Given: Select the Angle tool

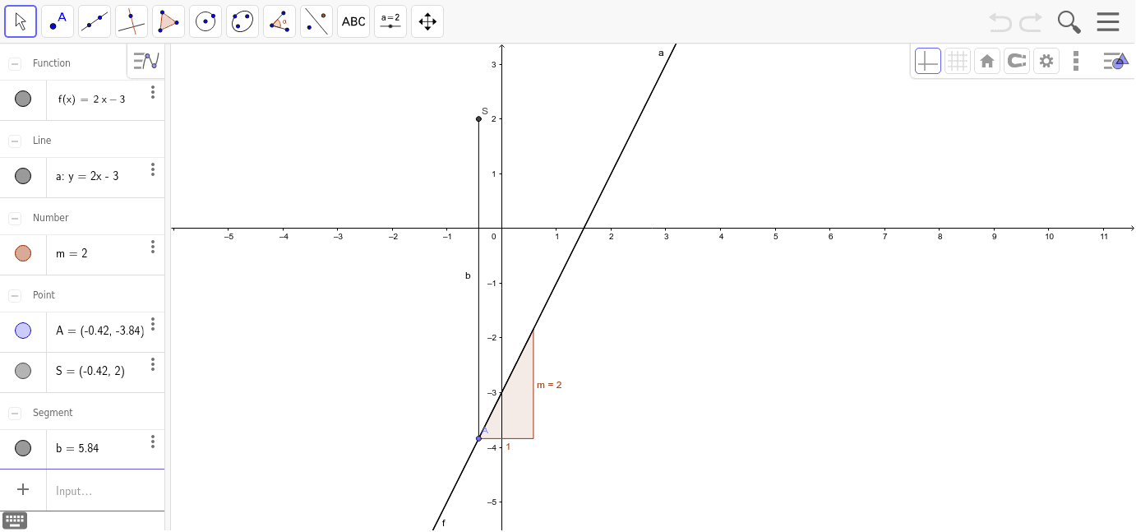Looking at the screenshot, I should pyautogui.click(x=279, y=21).
